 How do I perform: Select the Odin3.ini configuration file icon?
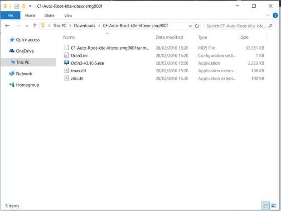tap(67, 56)
